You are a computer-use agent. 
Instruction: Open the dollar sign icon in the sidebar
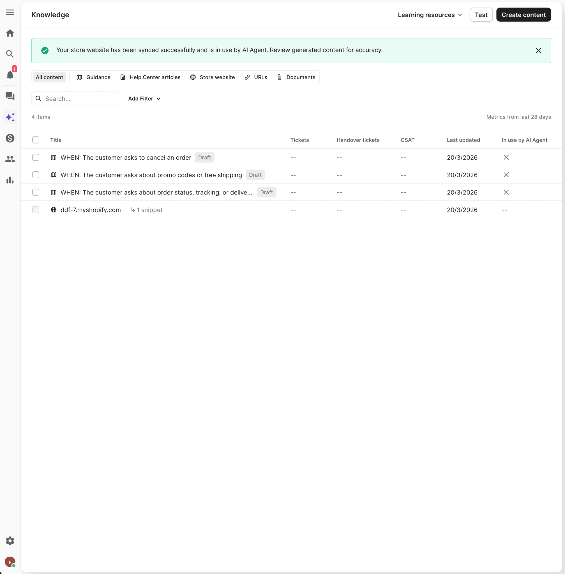[10, 138]
